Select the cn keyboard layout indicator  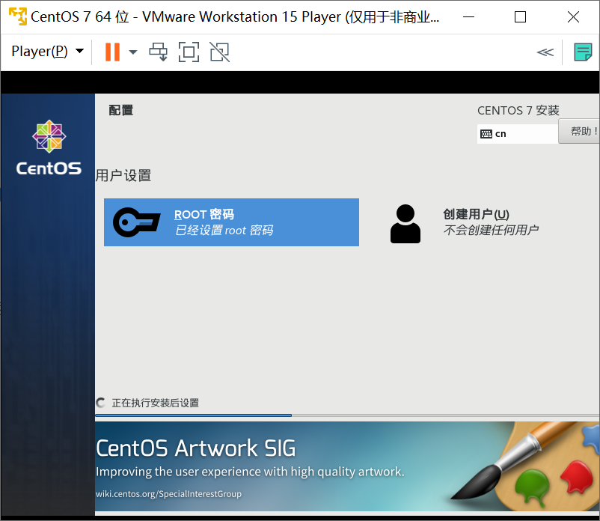coord(517,134)
